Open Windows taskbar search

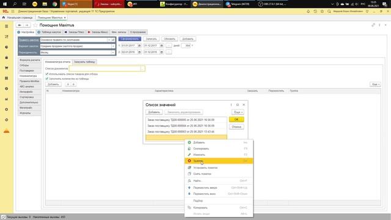[15, 4]
